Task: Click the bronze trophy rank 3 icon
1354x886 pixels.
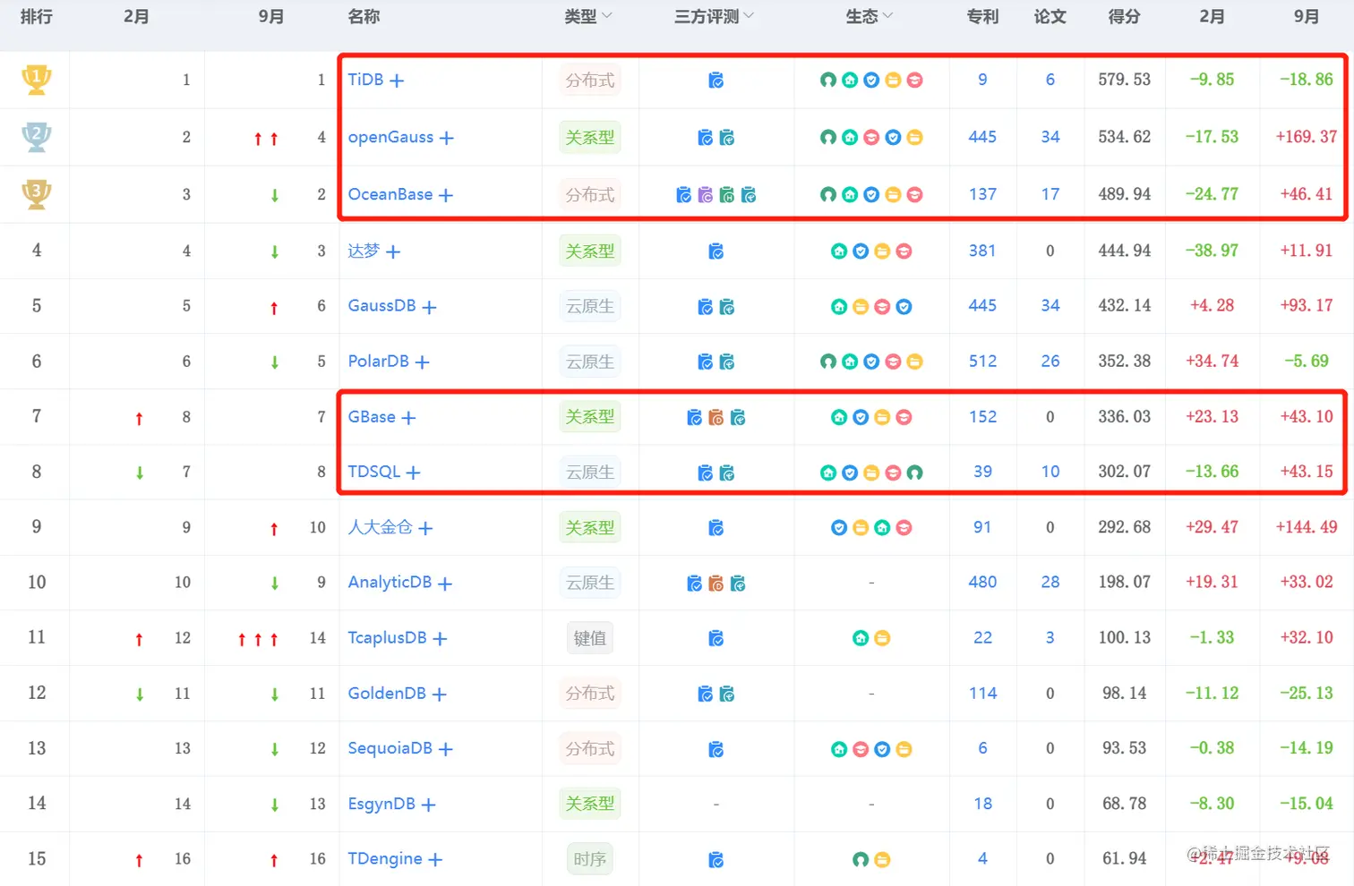Action: pos(37,194)
